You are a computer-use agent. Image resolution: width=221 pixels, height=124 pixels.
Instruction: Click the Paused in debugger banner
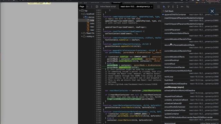click(x=39, y=3)
